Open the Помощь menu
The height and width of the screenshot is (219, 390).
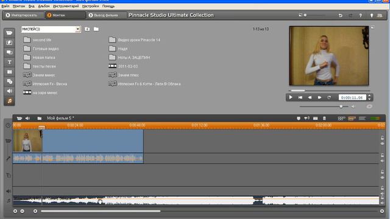(x=108, y=6)
